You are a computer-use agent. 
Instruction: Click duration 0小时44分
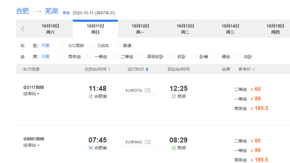coord(134,142)
